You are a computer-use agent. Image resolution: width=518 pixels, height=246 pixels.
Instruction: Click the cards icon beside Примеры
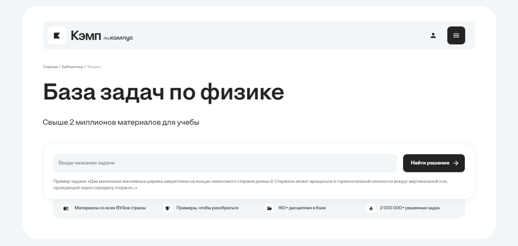click(168, 208)
